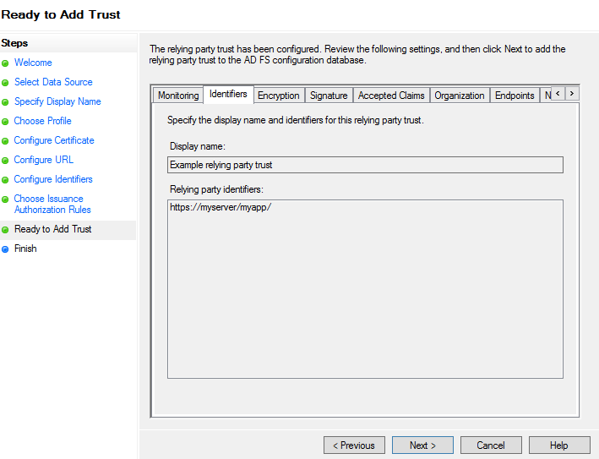This screenshot has height=459, width=599.
Task: Go to the Welcome step
Action: 33,63
